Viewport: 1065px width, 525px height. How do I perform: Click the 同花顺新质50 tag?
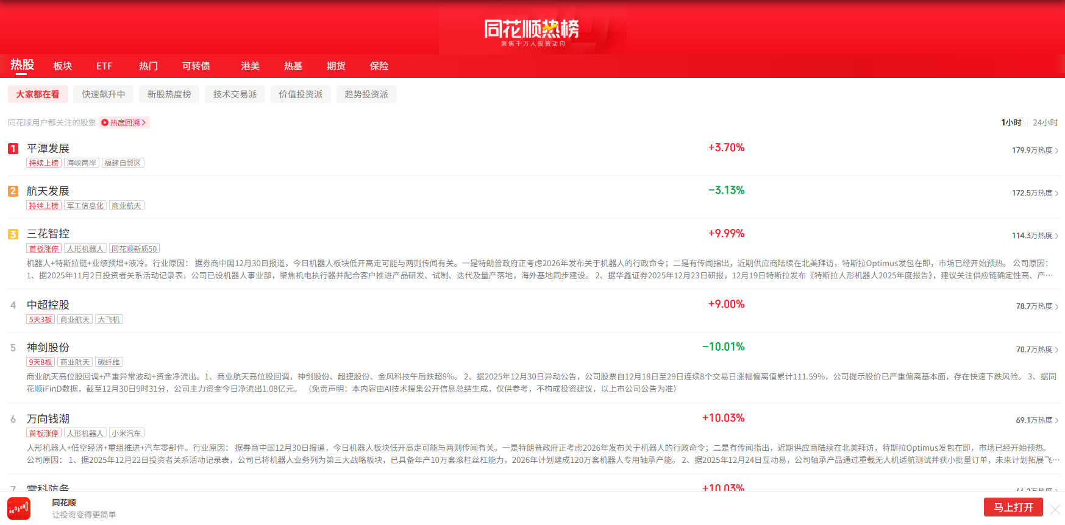pyautogui.click(x=134, y=249)
